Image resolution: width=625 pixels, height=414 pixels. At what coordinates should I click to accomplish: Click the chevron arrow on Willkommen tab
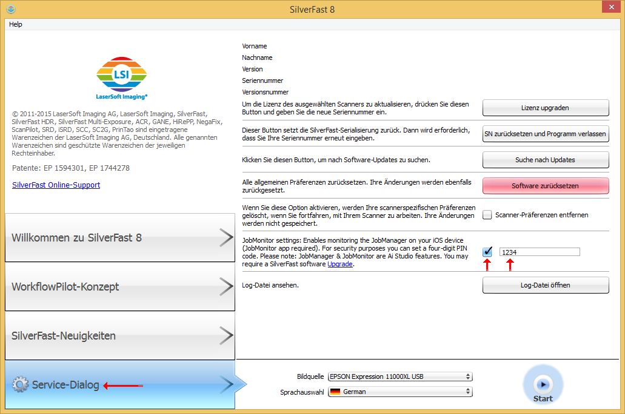pyautogui.click(x=225, y=238)
